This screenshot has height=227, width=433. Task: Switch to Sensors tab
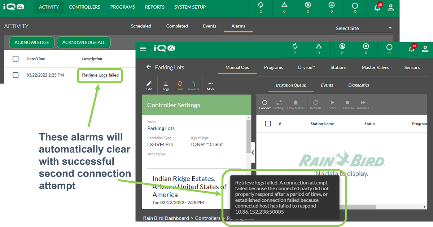412,67
